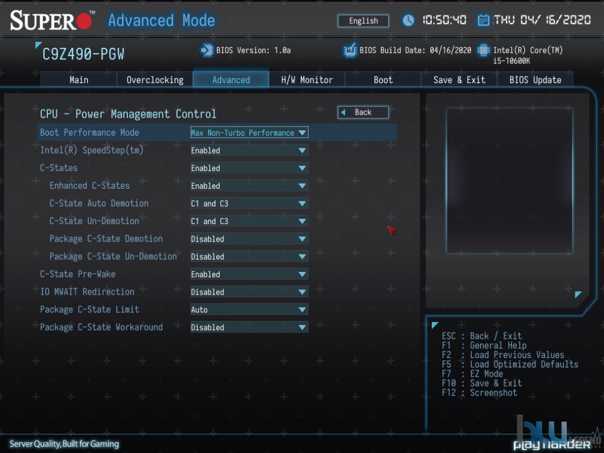Image resolution: width=604 pixels, height=453 pixels.
Task: Select the C-State Un-Demotion label
Action: 94,221
